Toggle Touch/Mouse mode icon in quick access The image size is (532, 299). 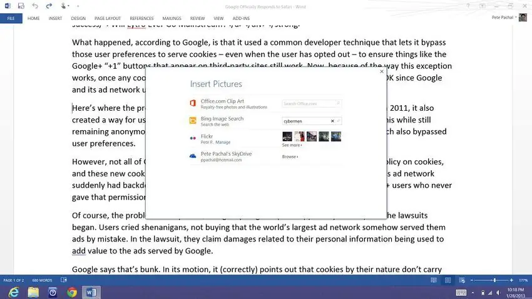click(x=63, y=6)
